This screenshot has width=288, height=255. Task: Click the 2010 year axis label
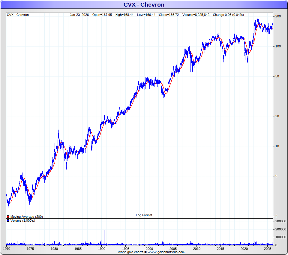tap(197, 249)
